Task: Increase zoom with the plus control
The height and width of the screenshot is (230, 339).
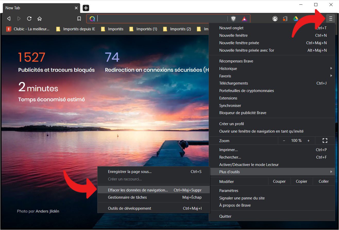Action: coord(308,141)
